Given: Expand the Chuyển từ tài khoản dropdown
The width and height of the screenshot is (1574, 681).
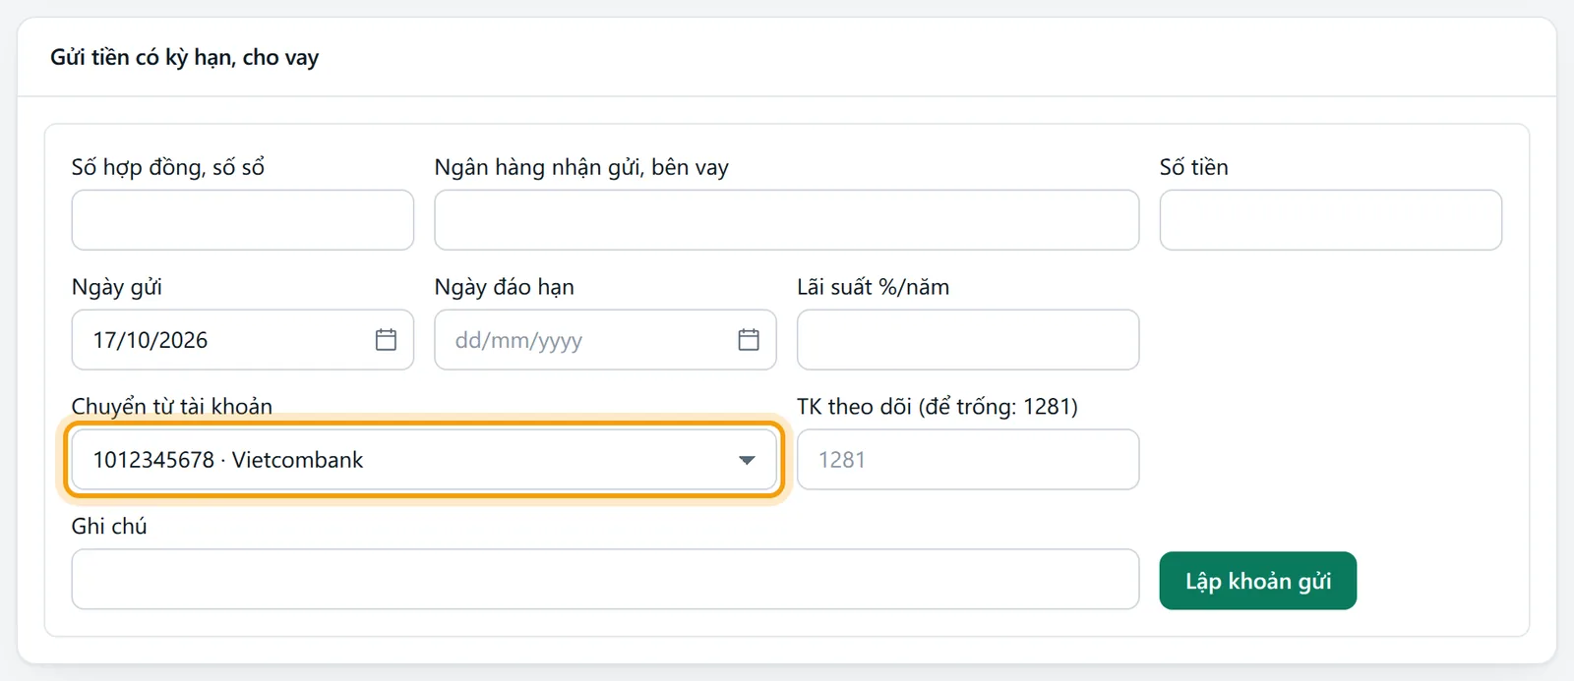Looking at the screenshot, I should [424, 460].
